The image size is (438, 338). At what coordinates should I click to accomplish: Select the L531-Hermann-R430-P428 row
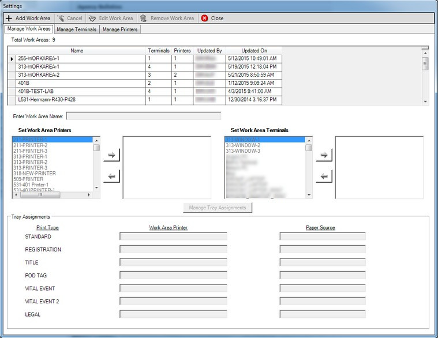pyautogui.click(x=145, y=100)
